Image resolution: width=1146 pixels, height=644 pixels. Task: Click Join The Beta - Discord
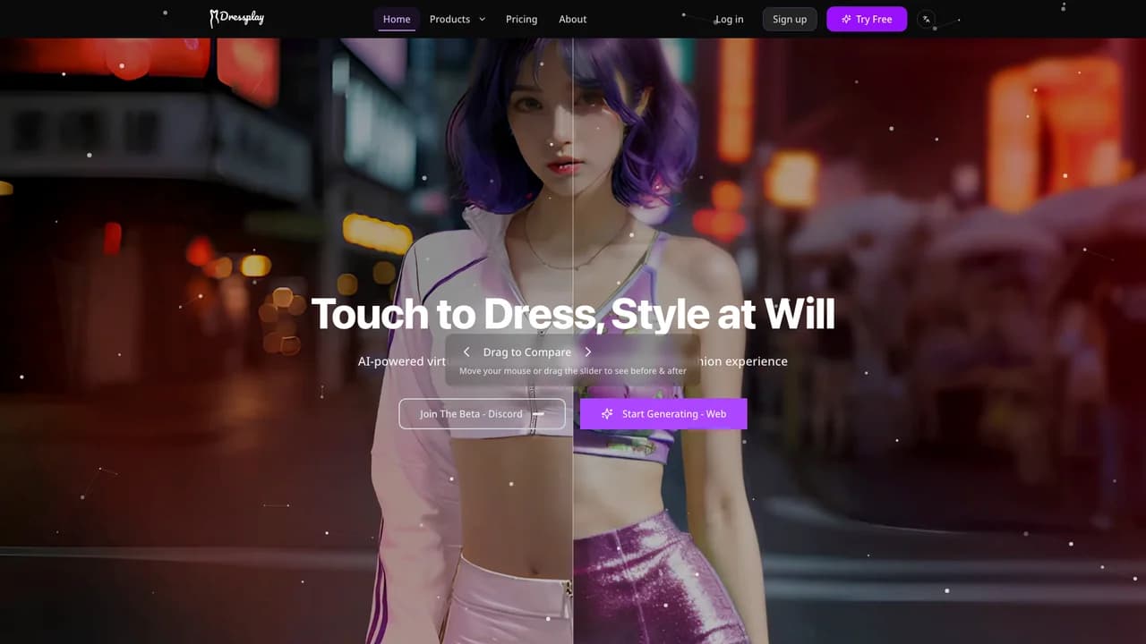coord(483,414)
